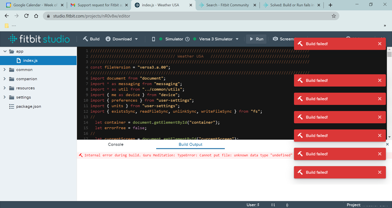Open the Versa 3 Simulator dropdown
392x208 pixels.
(x=237, y=39)
